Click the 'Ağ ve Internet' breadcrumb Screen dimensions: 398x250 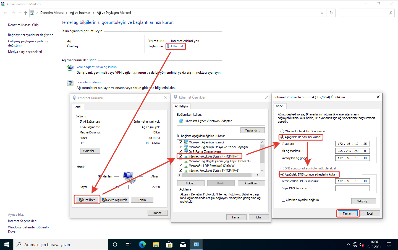[80, 13]
